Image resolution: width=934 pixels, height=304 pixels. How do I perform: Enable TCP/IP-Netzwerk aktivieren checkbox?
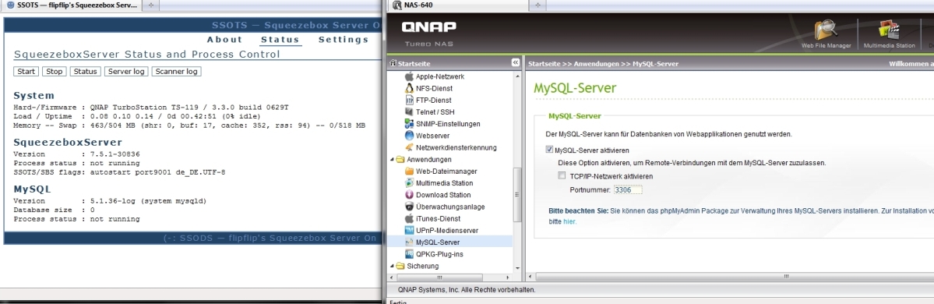point(562,176)
